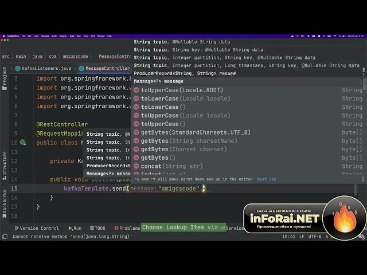Switch to the KafkaListeners.java editor tab
Screen dimensions: 367x275
pyautogui.click(x=46, y=68)
